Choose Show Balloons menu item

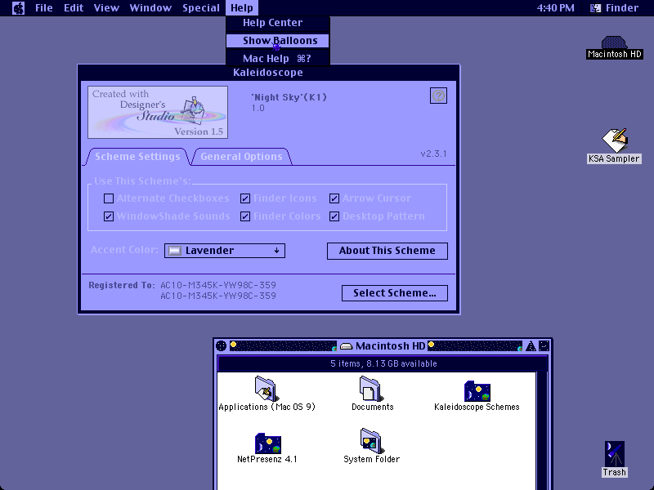click(x=278, y=40)
